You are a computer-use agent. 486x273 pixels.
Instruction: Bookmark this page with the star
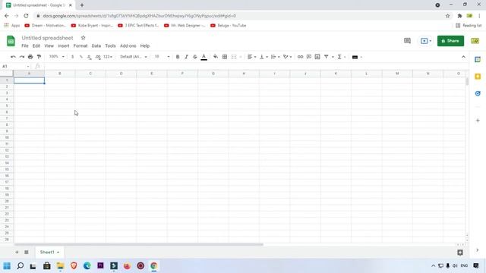(x=447, y=16)
